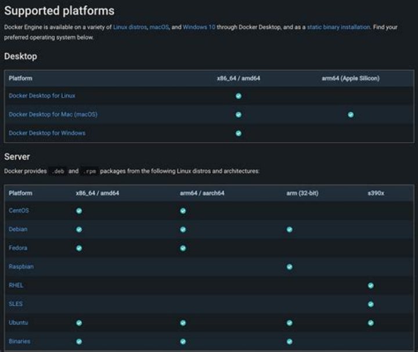Click the RHEL s390x checkmark

(371, 286)
